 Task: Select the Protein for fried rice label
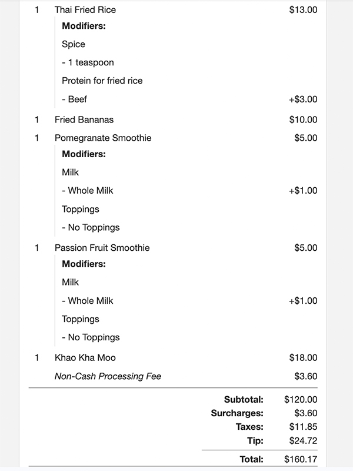(x=102, y=81)
